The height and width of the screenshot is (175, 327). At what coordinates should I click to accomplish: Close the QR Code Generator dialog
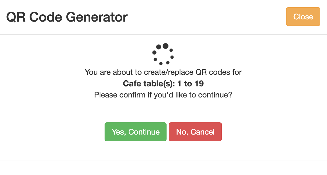tap(303, 17)
